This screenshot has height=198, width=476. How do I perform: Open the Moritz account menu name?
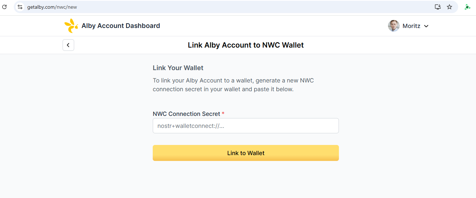coord(411,26)
